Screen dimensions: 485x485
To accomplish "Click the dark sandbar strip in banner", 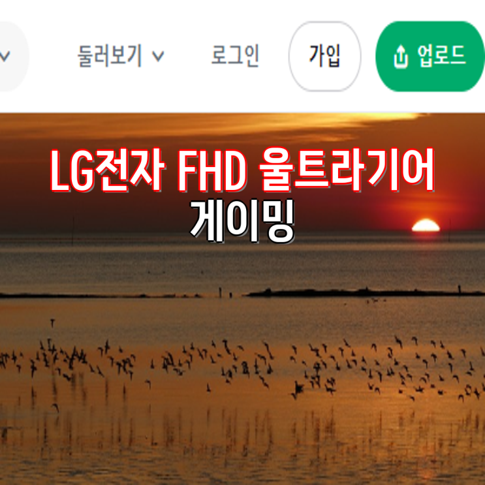I will coord(365,292).
